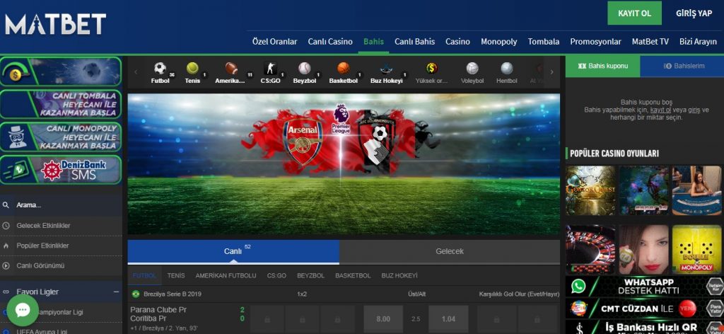Select the Voleybol sport icon
The image size is (724, 334).
click(x=472, y=69)
